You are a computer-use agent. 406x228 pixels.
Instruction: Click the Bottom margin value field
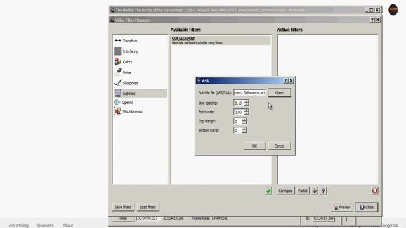(237, 130)
